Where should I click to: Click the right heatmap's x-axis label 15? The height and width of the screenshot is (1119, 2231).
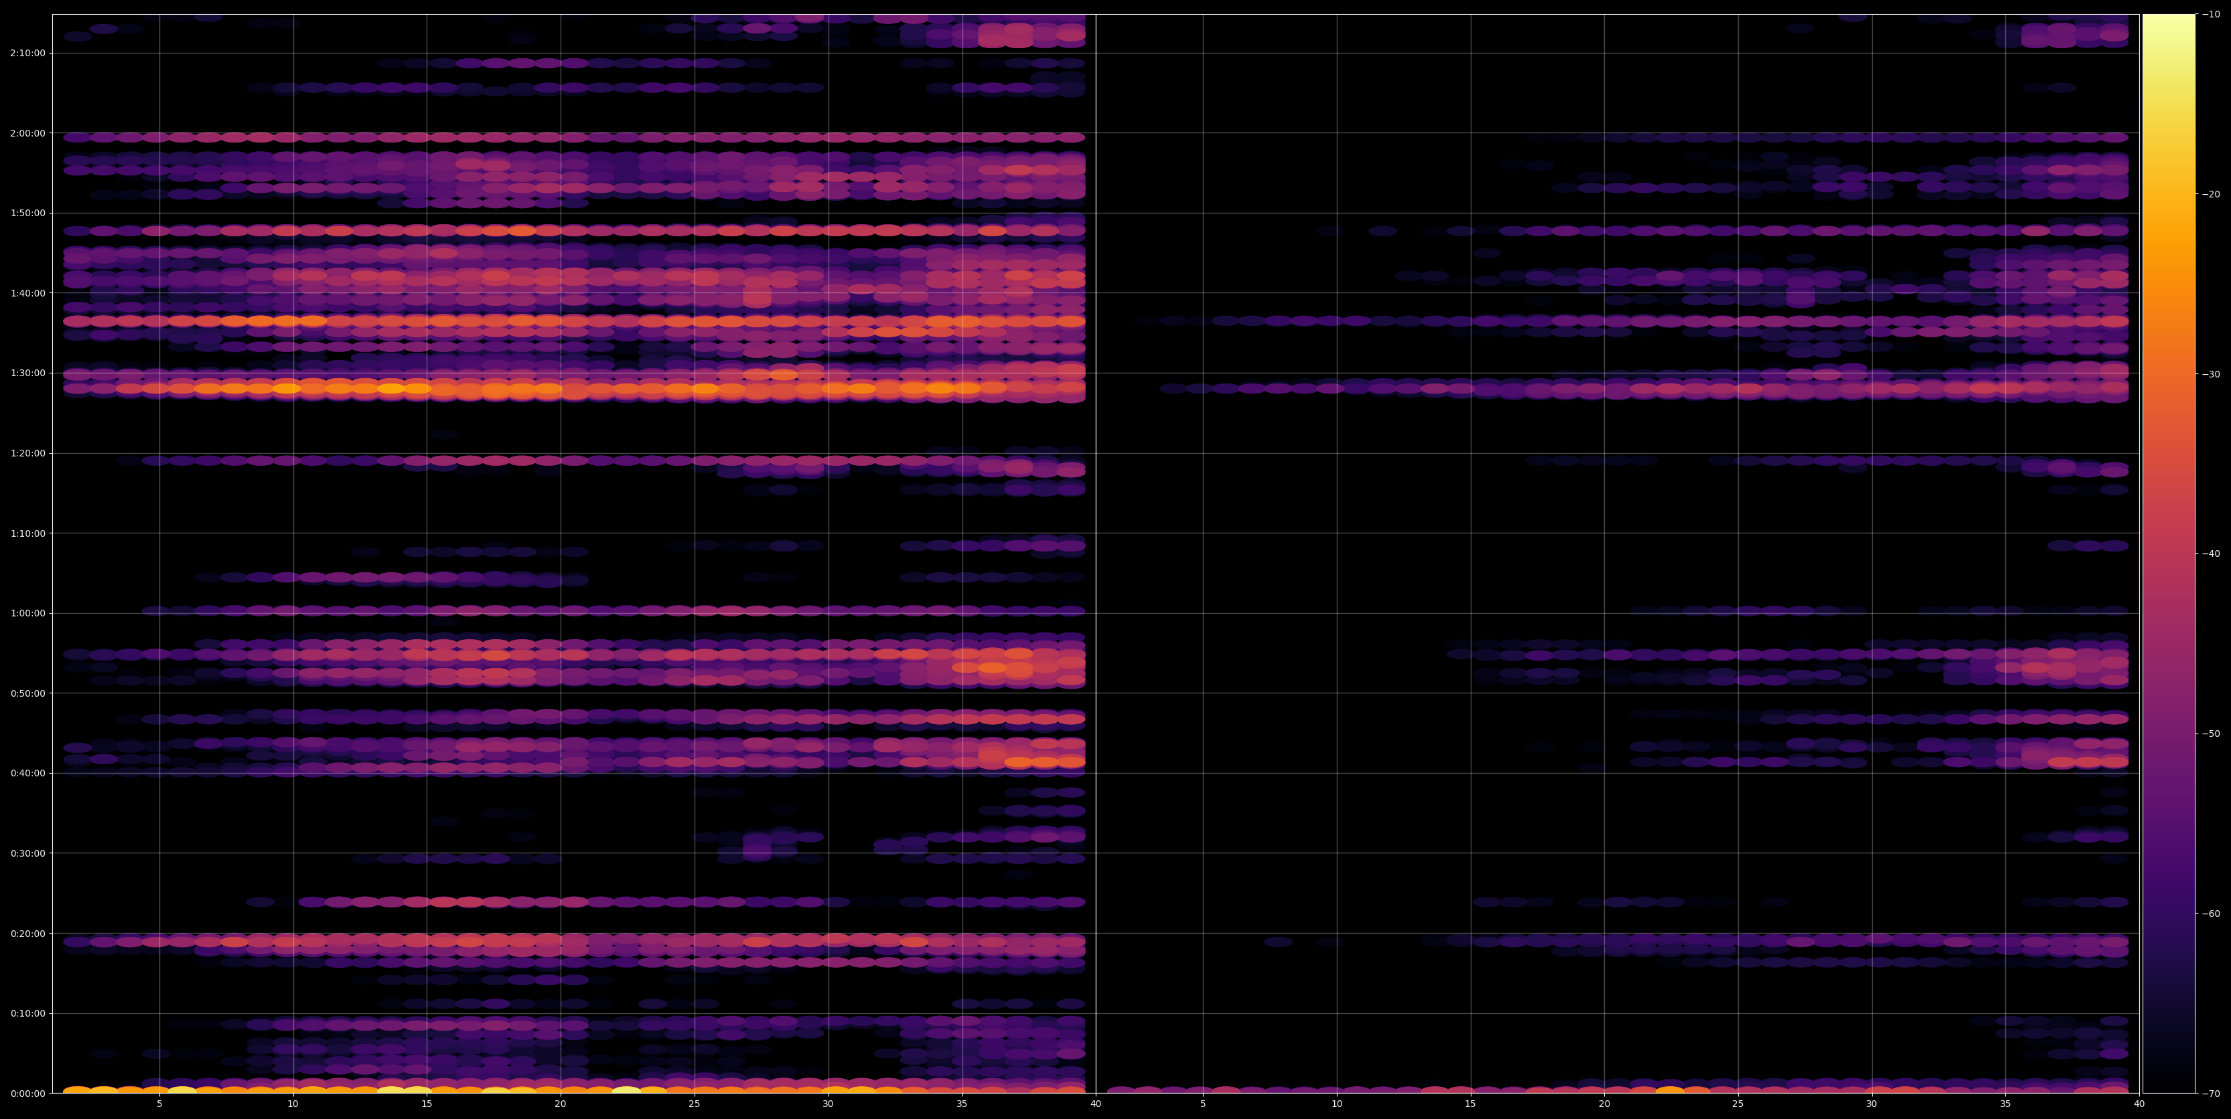[1471, 1104]
